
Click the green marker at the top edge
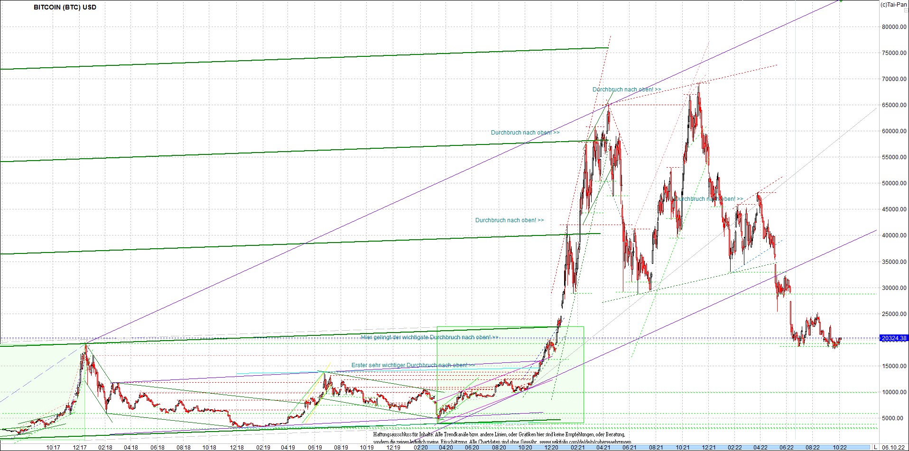(x=841, y=1)
